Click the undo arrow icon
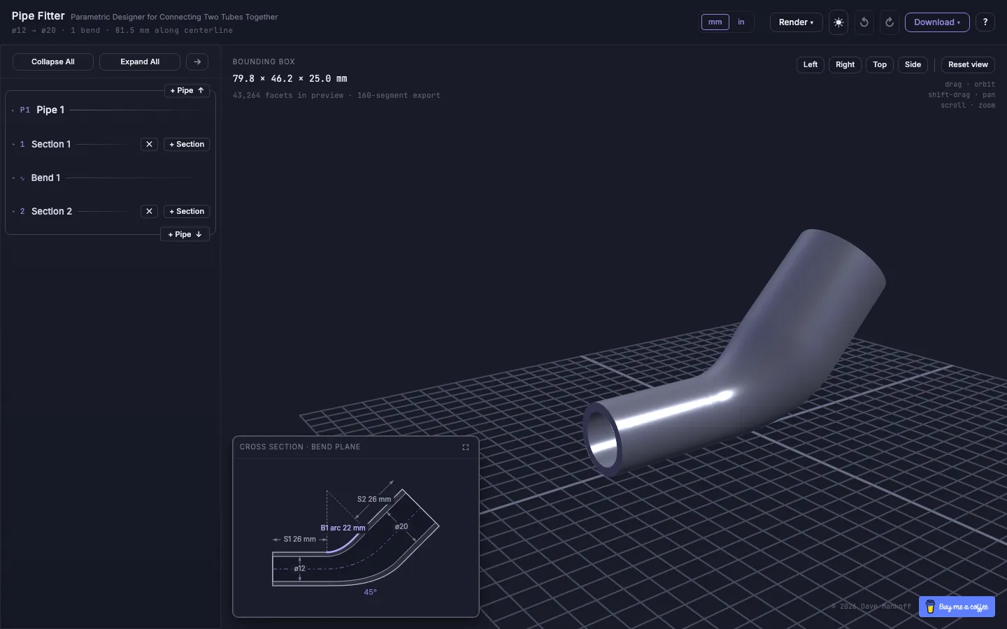 pyautogui.click(x=864, y=22)
